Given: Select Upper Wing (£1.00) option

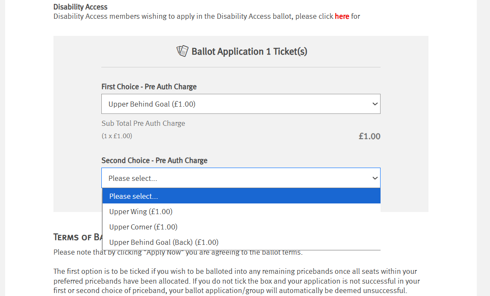Looking at the screenshot, I should tap(141, 212).
